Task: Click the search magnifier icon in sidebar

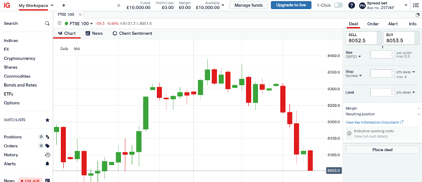Action: 47,23
